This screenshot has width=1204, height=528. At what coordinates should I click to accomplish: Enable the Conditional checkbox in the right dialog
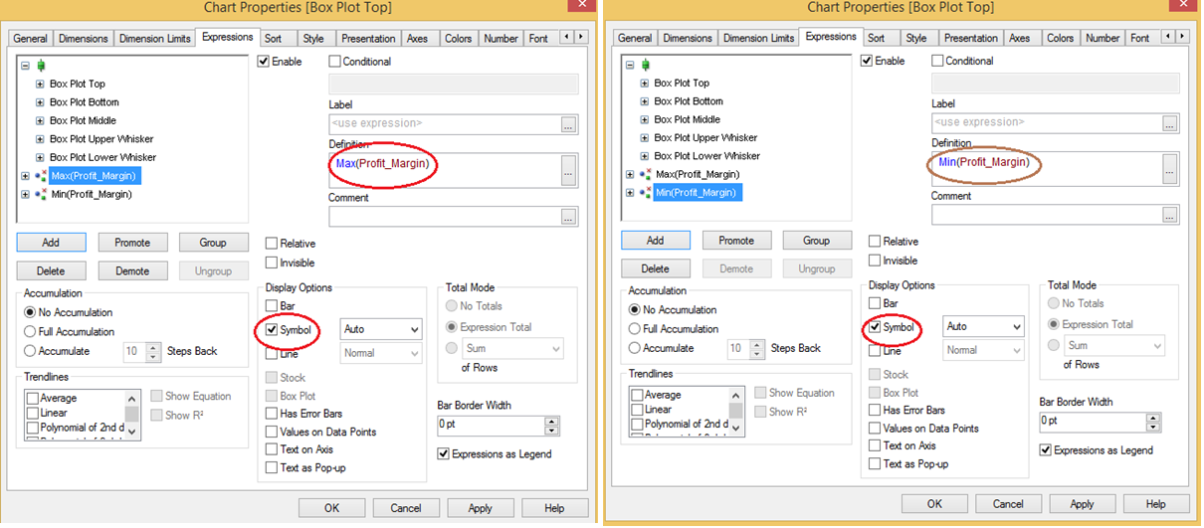tap(937, 61)
